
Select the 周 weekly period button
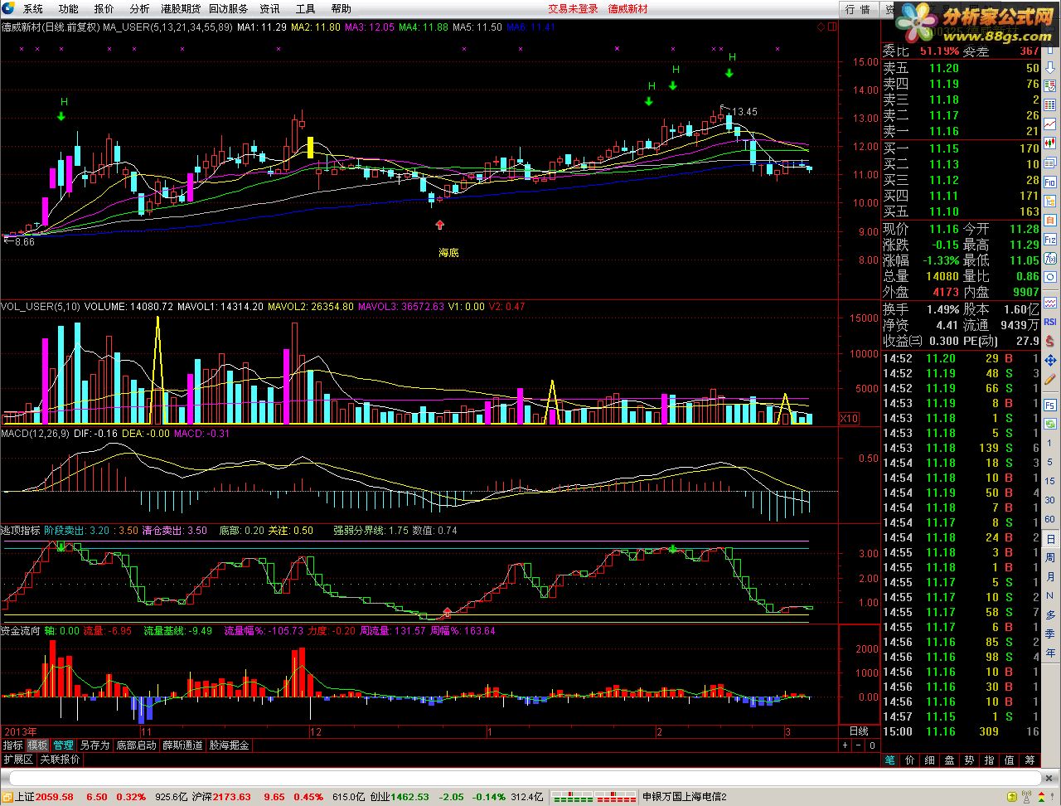point(1050,557)
